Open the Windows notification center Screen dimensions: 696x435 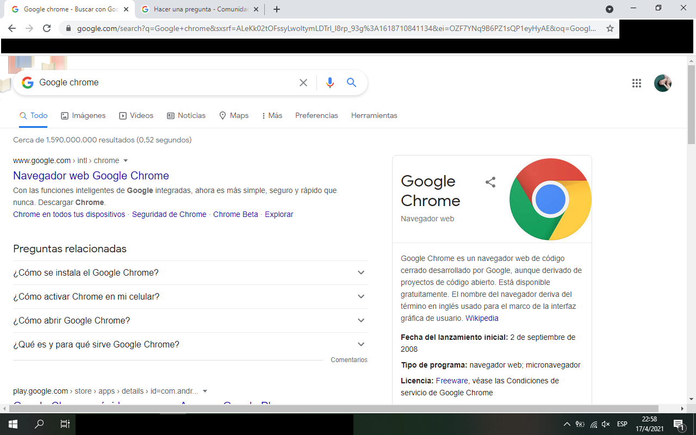679,424
